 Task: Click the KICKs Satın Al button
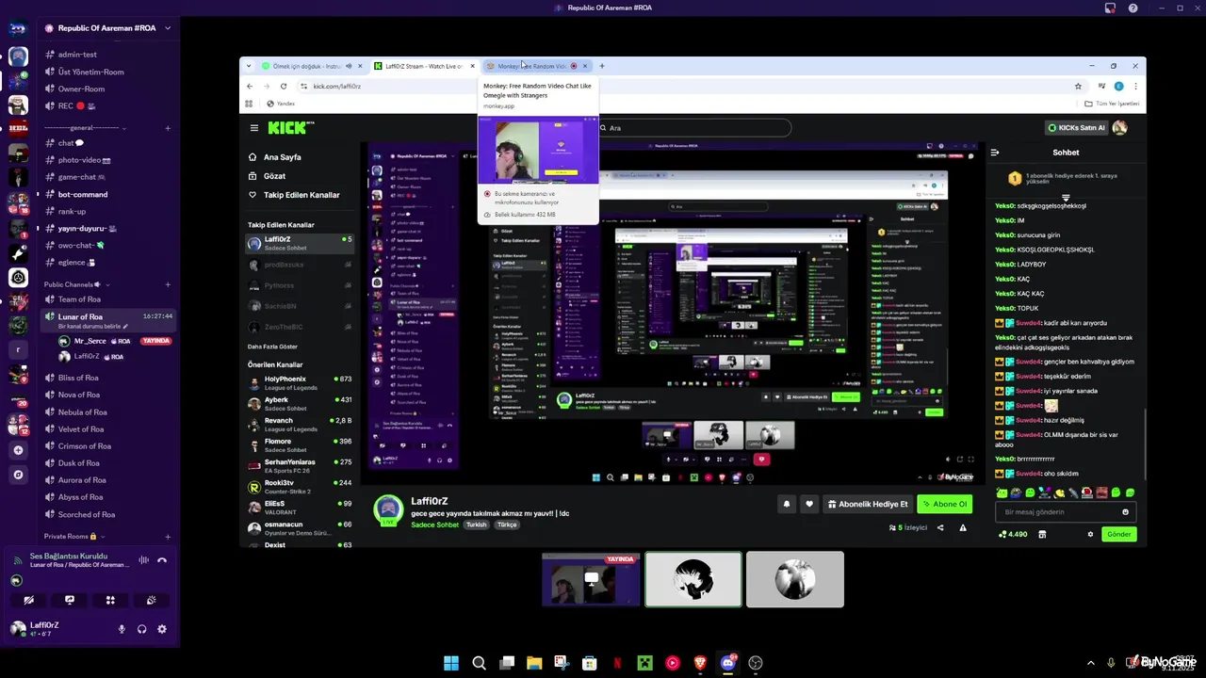point(1076,128)
